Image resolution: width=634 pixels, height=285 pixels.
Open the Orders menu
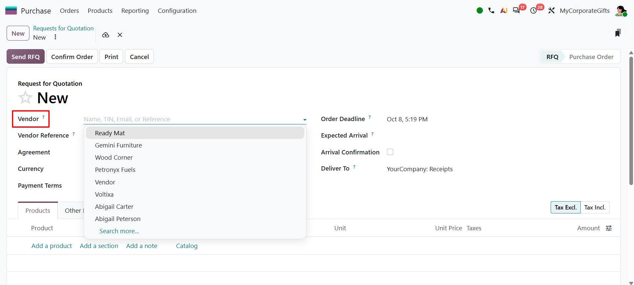click(69, 11)
